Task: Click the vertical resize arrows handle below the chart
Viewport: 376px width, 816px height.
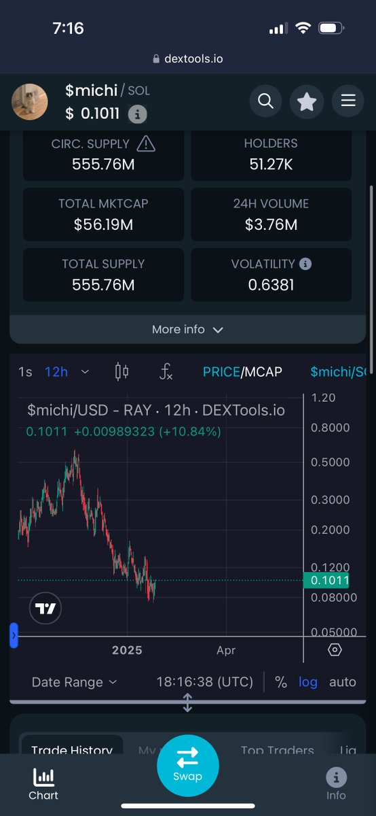Action: click(188, 703)
